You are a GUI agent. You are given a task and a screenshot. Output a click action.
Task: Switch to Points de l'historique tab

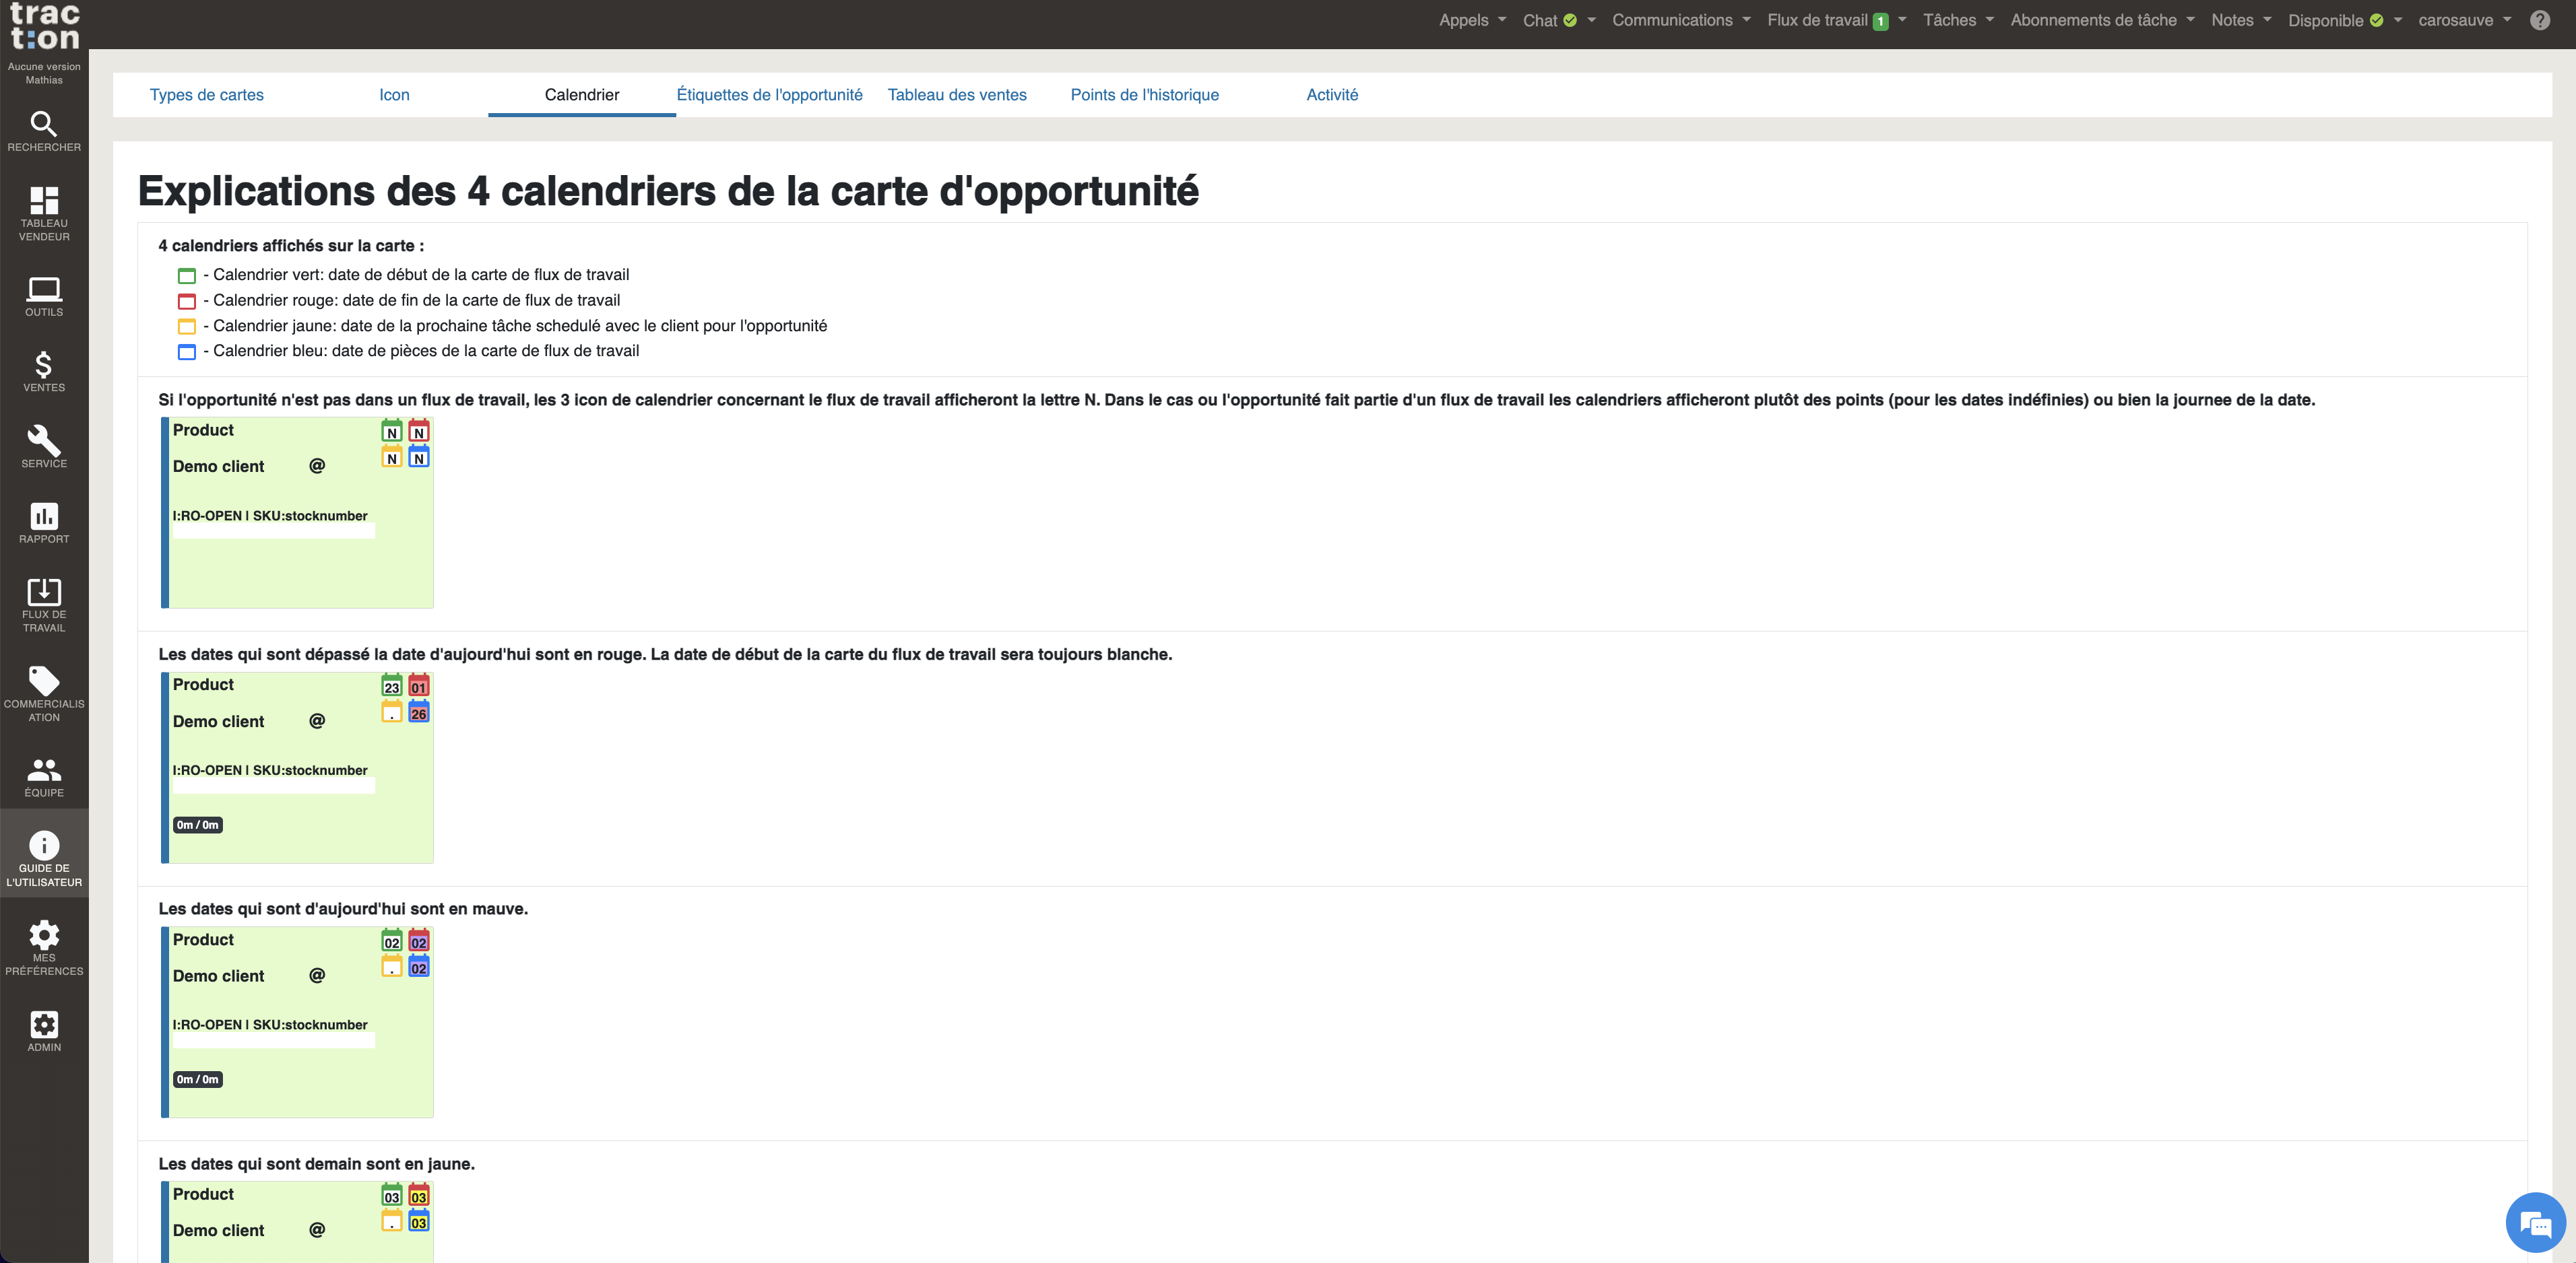(x=1145, y=95)
